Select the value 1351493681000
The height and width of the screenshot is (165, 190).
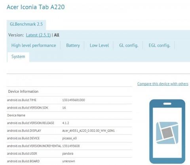[74, 100]
